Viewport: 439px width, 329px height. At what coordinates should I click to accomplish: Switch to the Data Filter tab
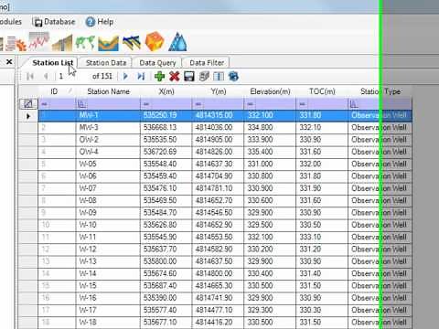(207, 63)
